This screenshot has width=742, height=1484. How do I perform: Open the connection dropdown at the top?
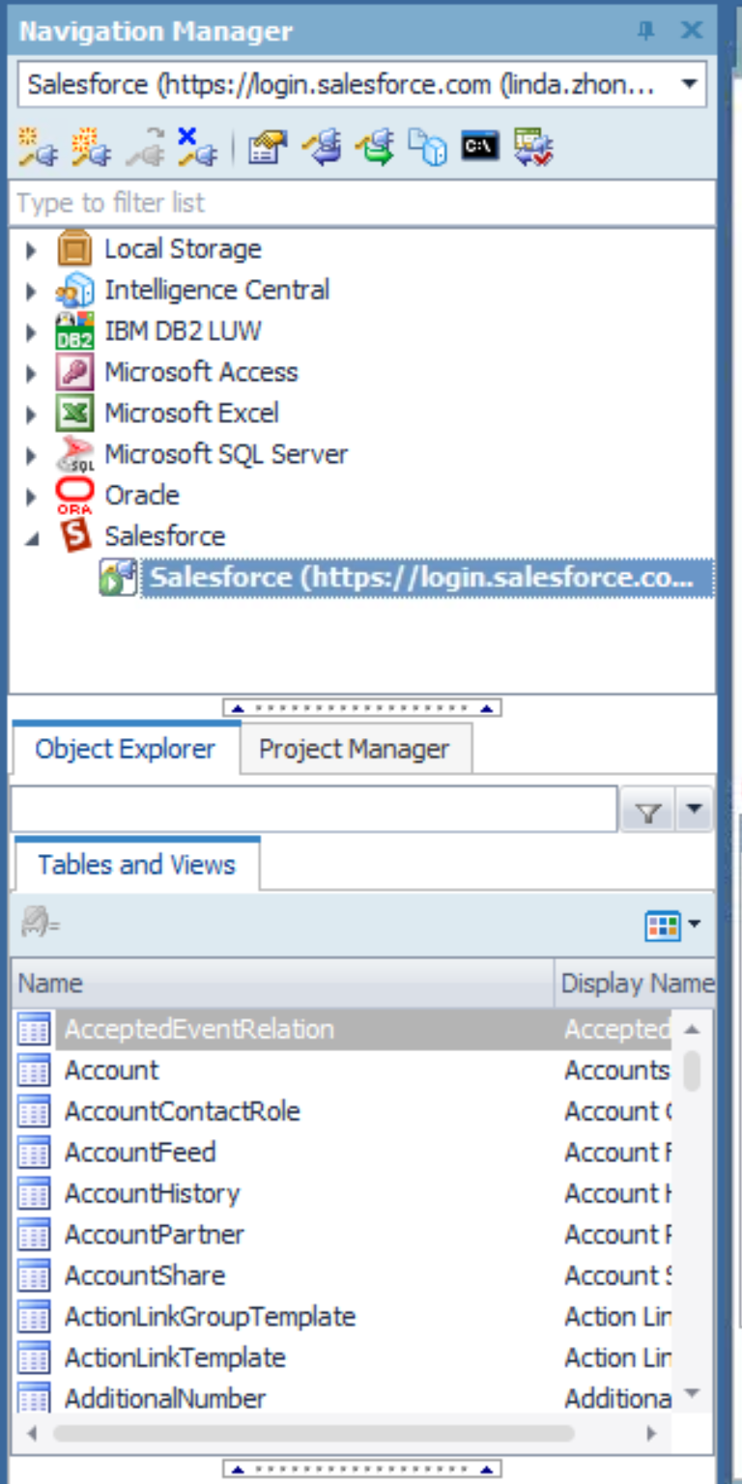tap(689, 84)
